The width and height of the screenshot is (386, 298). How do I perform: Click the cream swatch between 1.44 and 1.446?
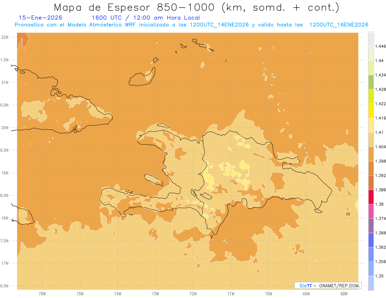click(371, 53)
